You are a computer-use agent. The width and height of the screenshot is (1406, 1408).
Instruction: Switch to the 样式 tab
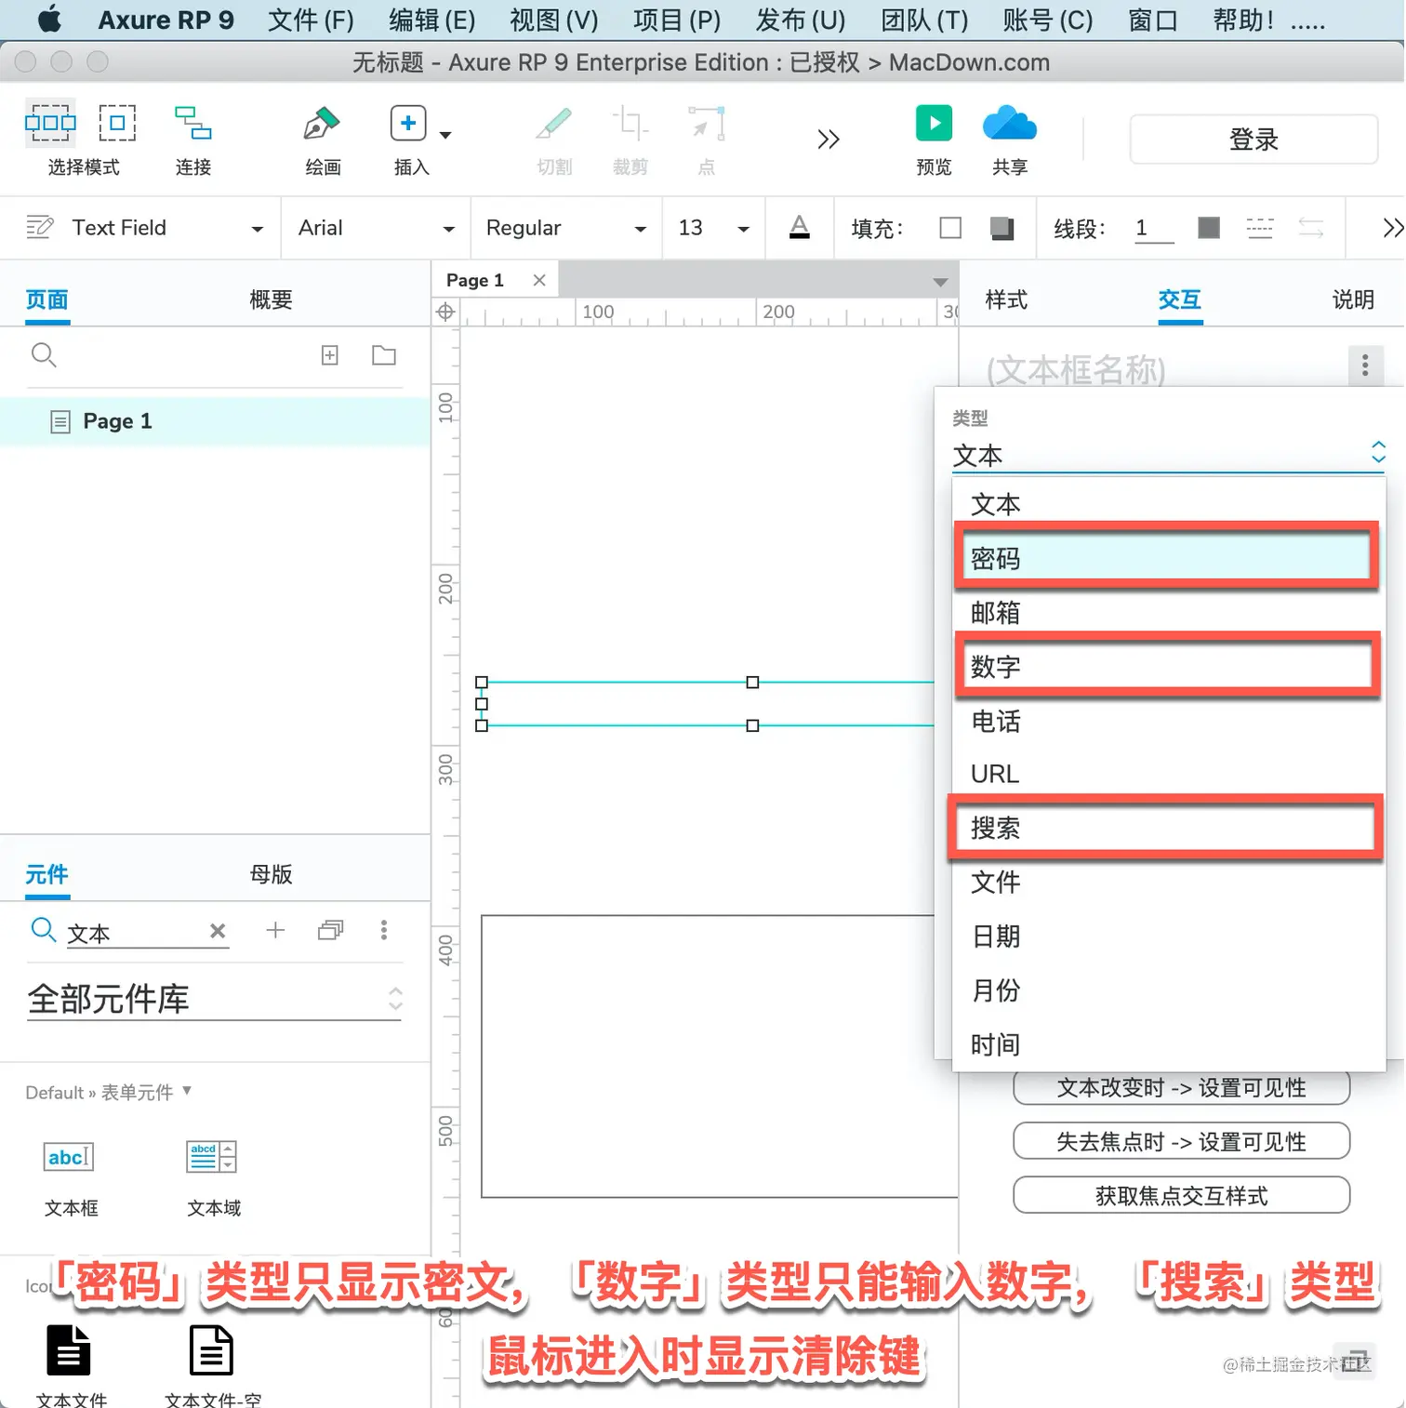[1006, 299]
